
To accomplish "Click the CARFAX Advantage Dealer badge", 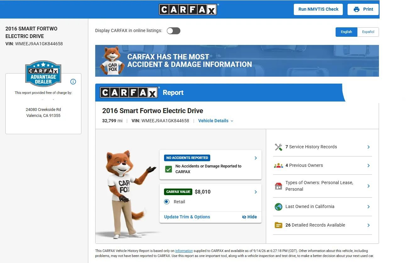I will click(x=43, y=74).
